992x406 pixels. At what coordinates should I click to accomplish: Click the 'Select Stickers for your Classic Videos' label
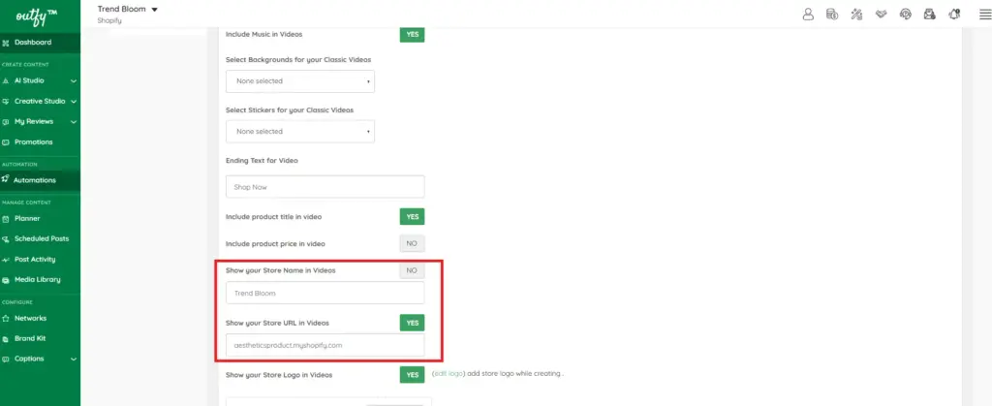click(x=290, y=110)
